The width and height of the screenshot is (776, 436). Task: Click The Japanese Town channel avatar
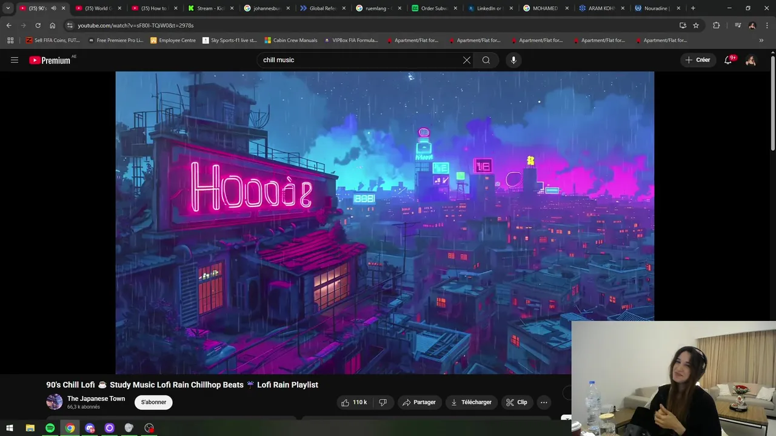pos(55,402)
